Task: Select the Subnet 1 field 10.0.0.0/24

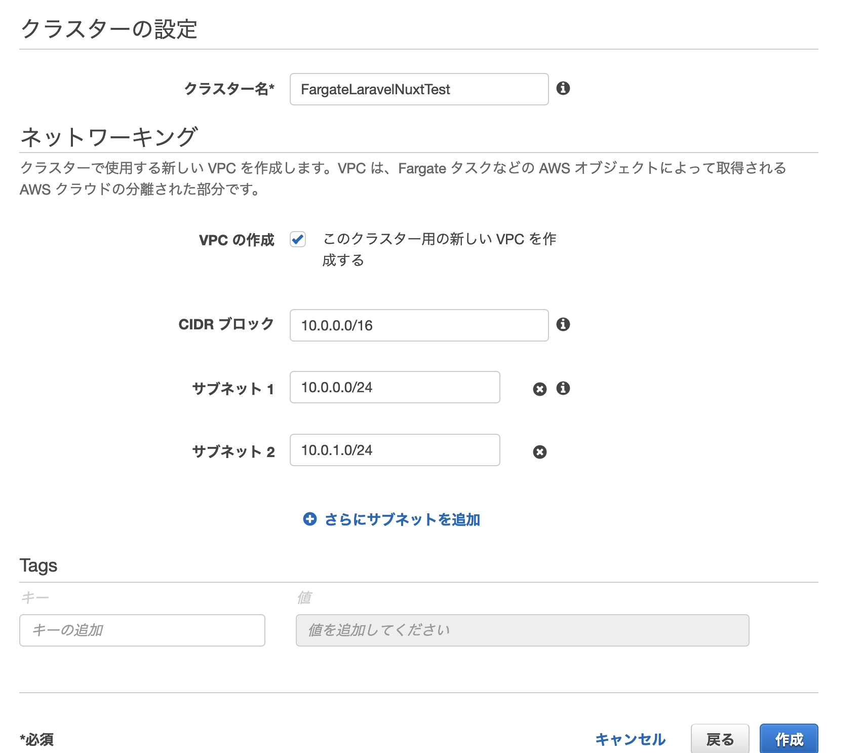Action: 394,387
